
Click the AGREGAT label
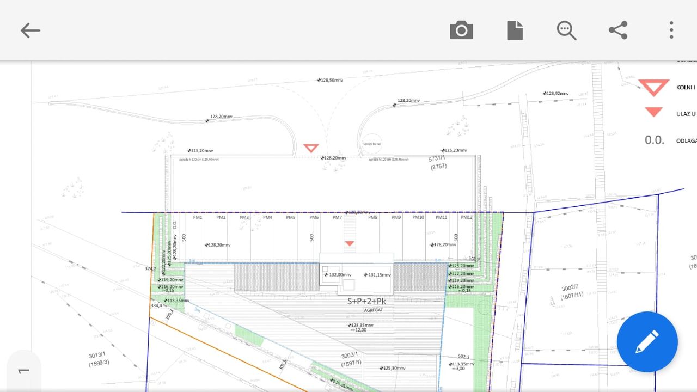(x=374, y=310)
